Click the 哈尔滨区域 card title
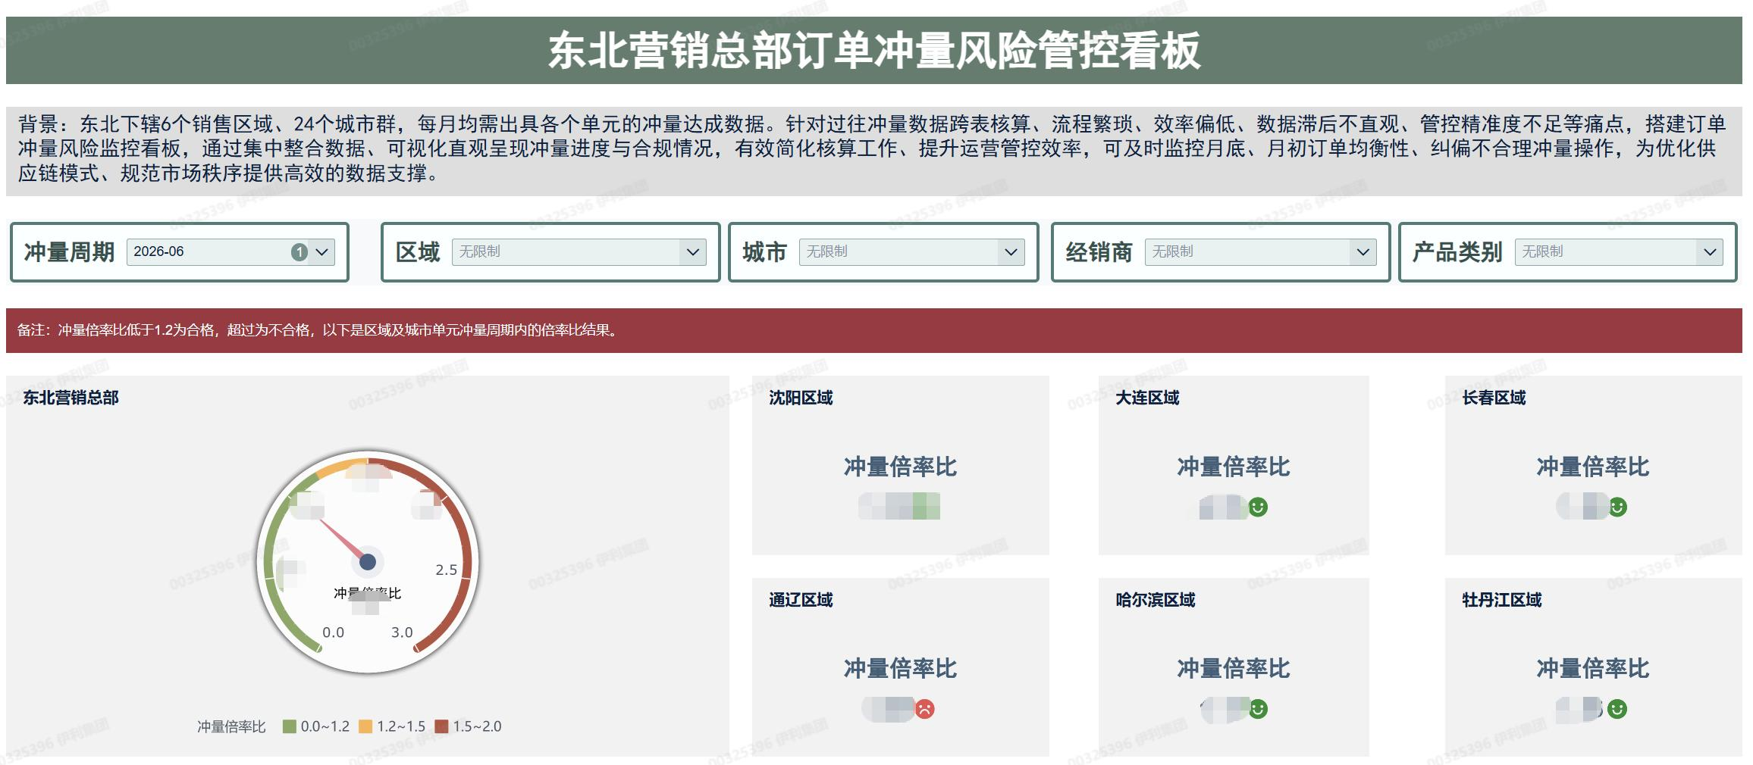This screenshot has width=1753, height=765. point(1155,600)
